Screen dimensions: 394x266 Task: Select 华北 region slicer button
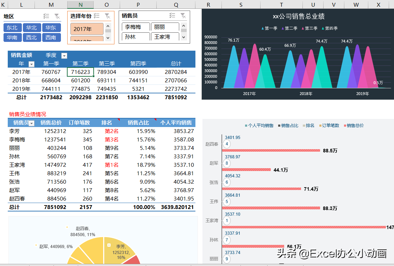[x=32, y=28]
